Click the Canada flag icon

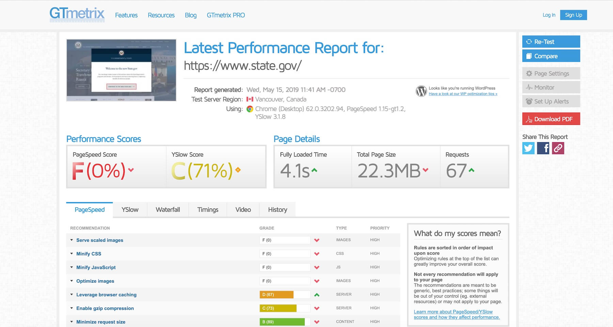[250, 99]
